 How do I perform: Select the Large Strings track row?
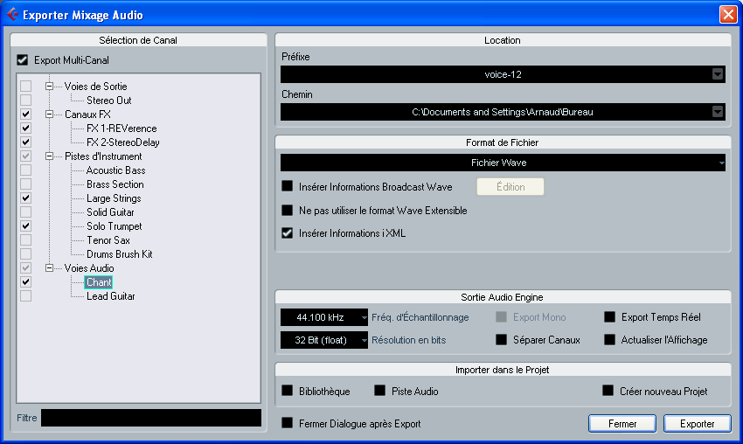pyautogui.click(x=114, y=198)
